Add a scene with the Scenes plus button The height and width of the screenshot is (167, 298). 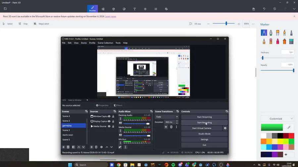64,147
